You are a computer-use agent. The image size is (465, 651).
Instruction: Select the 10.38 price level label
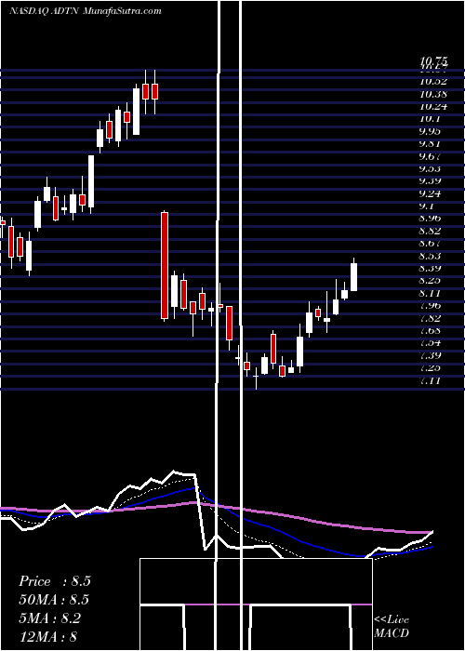433,94
